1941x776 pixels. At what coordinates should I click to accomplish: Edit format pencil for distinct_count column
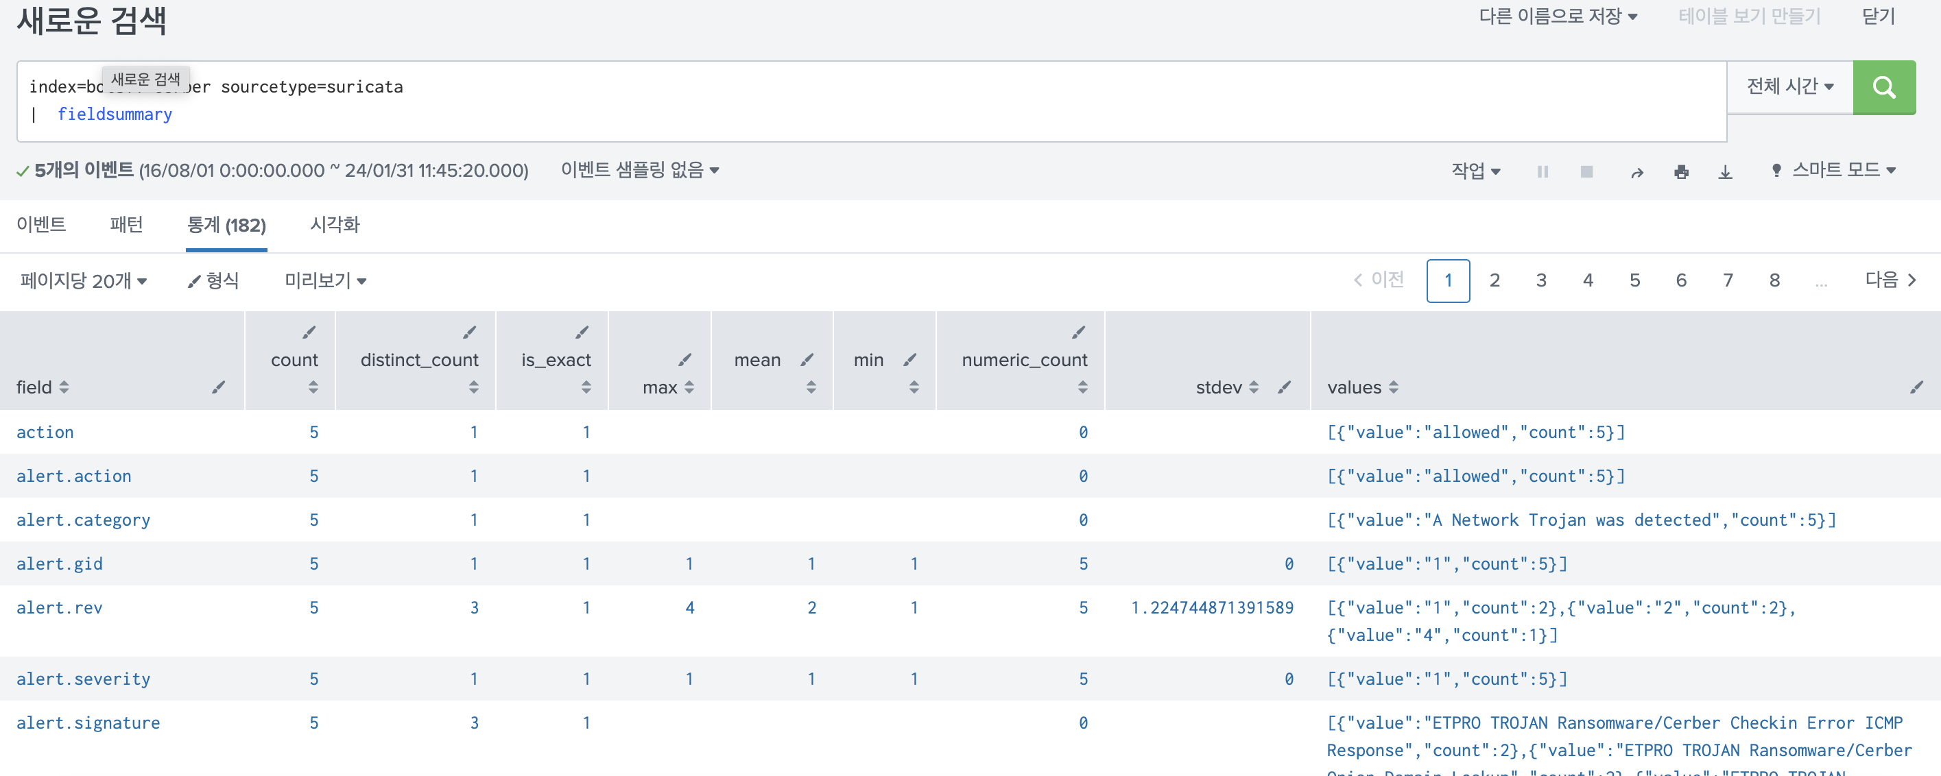[x=469, y=332]
